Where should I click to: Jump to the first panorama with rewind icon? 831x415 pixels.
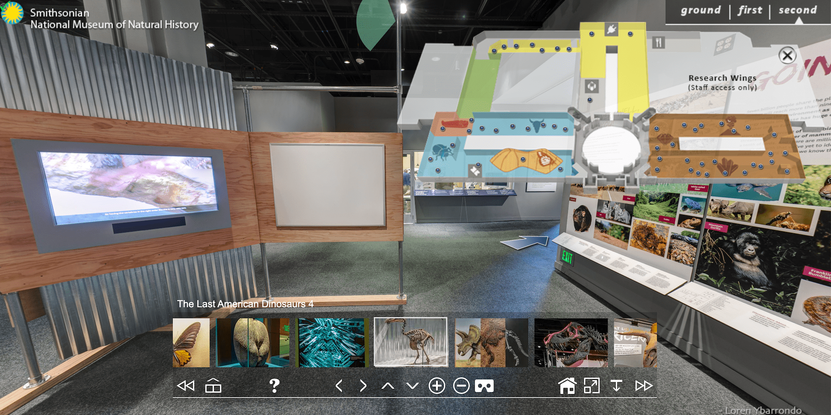click(186, 386)
